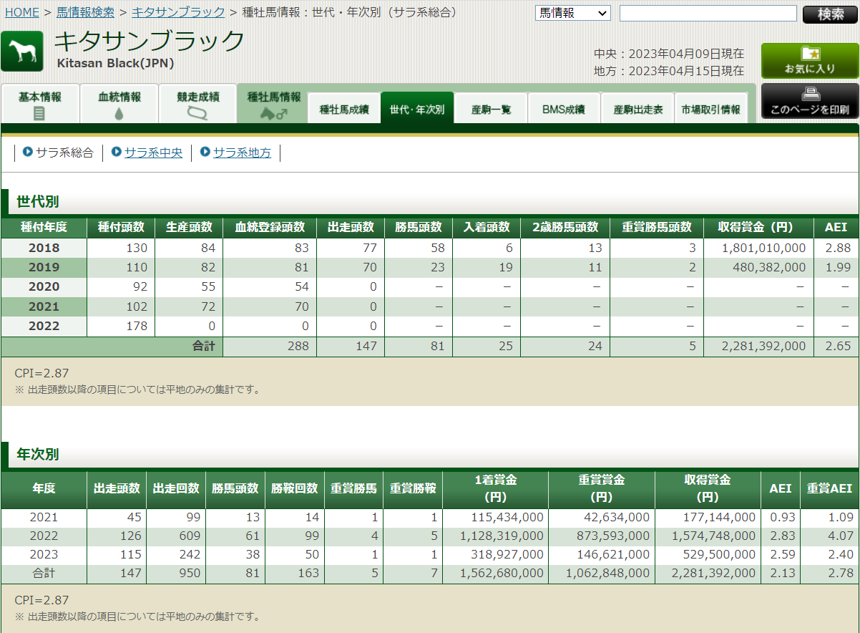This screenshot has width=860, height=633.
Task: Open the 基本情報 tab with document icon
Action: pyautogui.click(x=40, y=105)
